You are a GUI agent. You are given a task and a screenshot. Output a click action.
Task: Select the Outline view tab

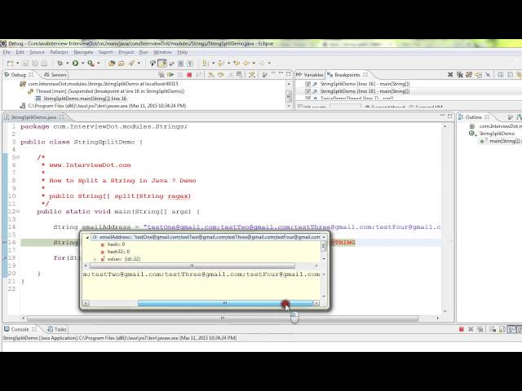pos(473,117)
